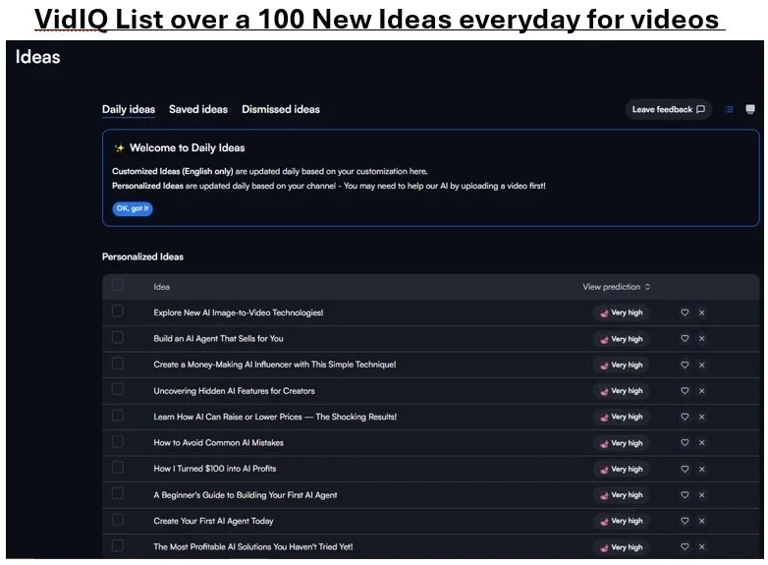Viewport: 768px width, 565px height.
Task: Go to the Dismissed ideas tab
Action: [281, 109]
